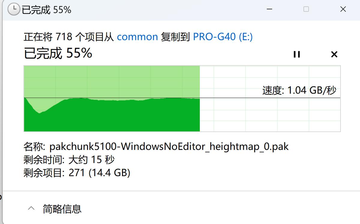This screenshot has width=360, height=224.
Task: Click the 简略信息 label
Action: (x=62, y=208)
